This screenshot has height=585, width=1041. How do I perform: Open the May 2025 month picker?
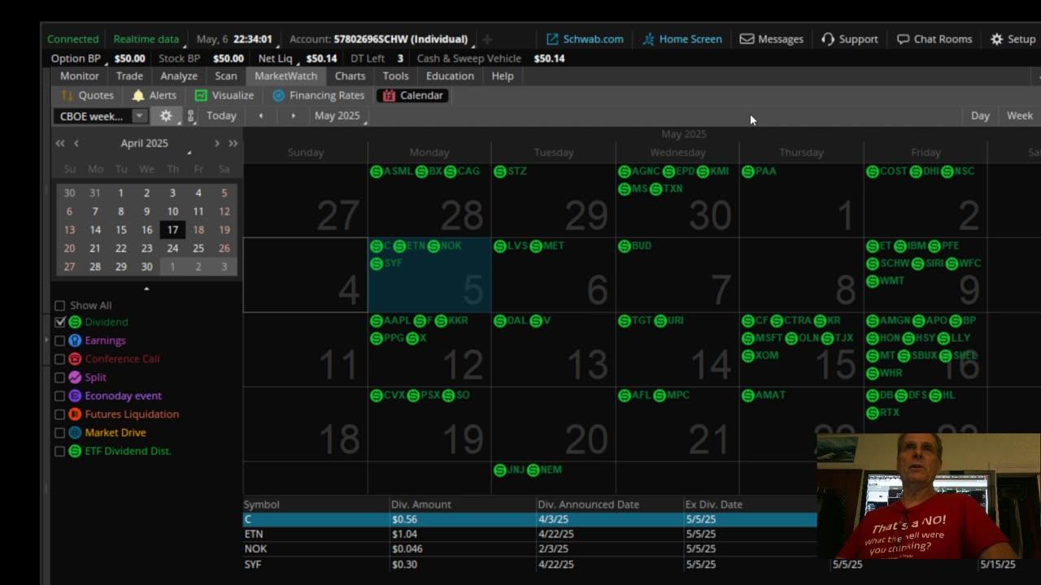pyautogui.click(x=338, y=116)
